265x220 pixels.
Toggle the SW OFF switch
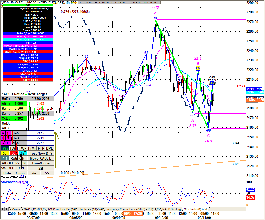(7, 168)
